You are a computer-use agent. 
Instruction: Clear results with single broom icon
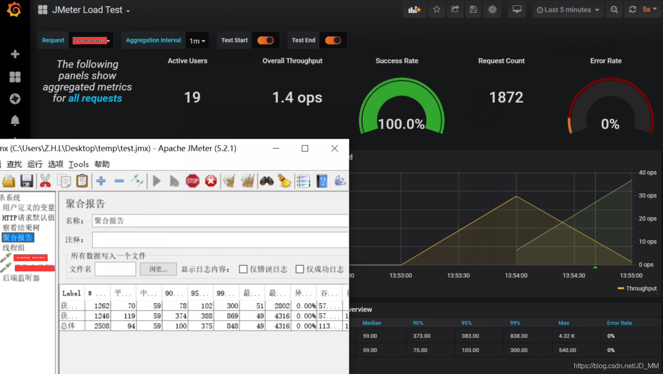click(229, 181)
